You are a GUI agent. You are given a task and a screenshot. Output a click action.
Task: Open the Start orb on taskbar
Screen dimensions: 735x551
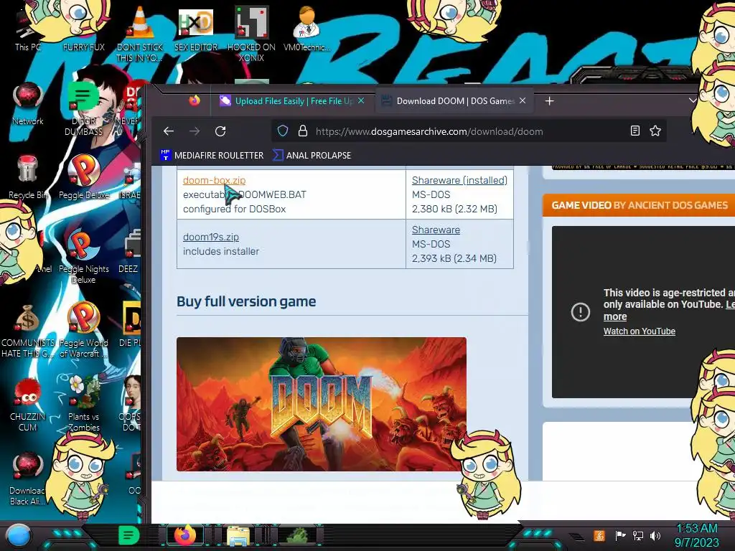19,535
